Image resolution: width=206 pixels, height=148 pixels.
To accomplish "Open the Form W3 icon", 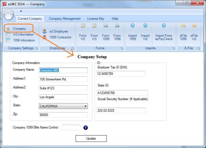I will [94, 26].
